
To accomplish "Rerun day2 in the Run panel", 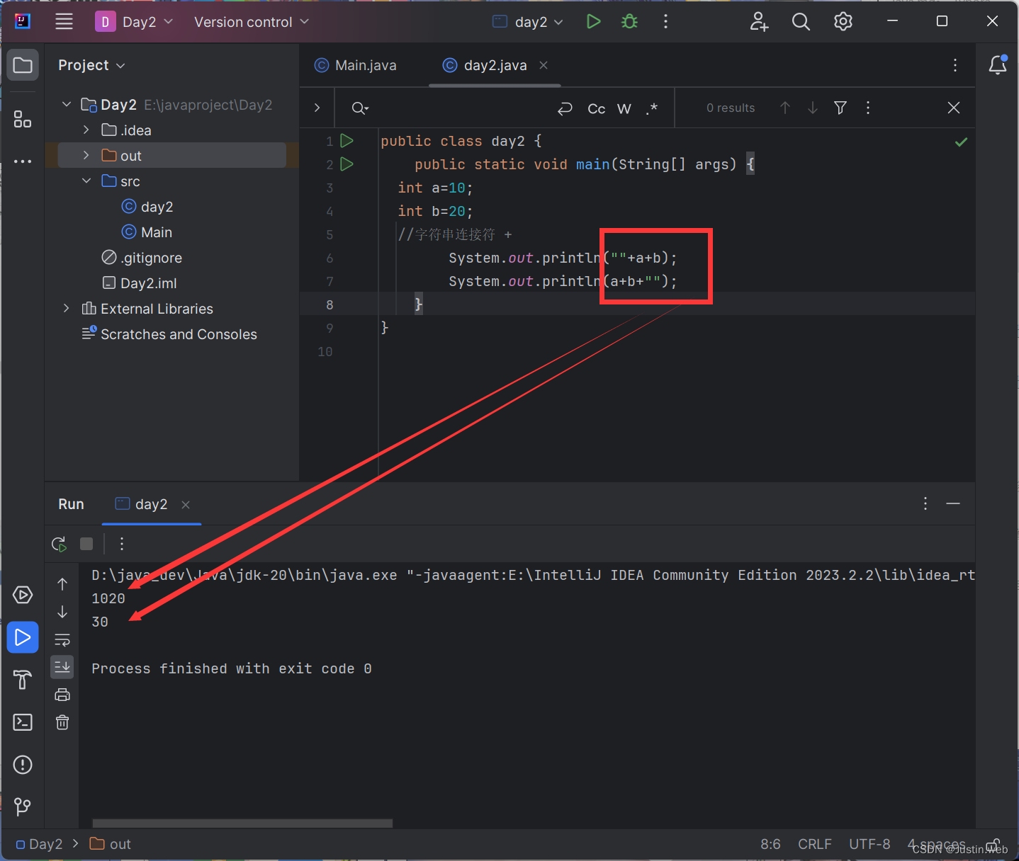I will [60, 544].
